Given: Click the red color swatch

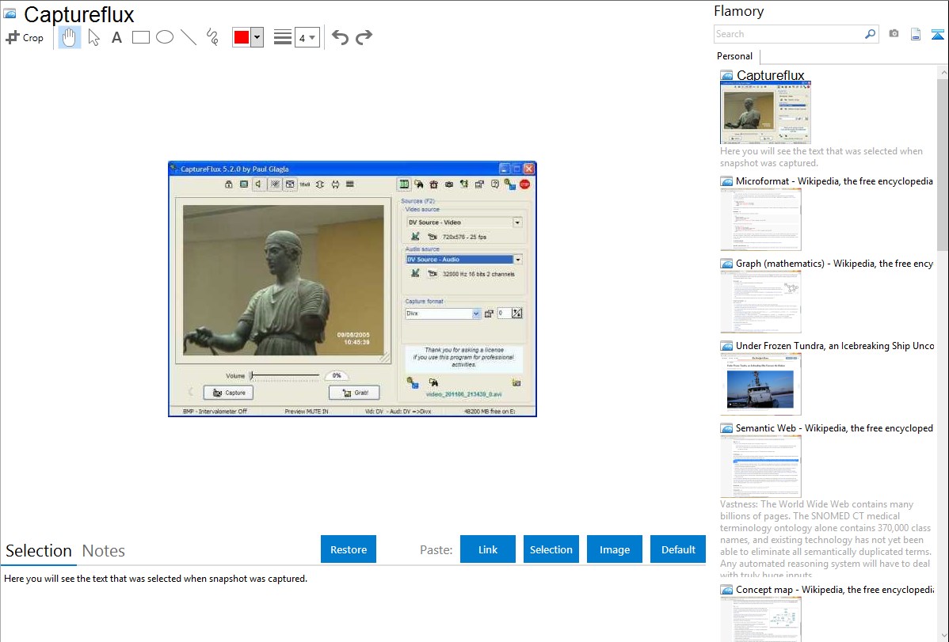Looking at the screenshot, I should coord(241,37).
